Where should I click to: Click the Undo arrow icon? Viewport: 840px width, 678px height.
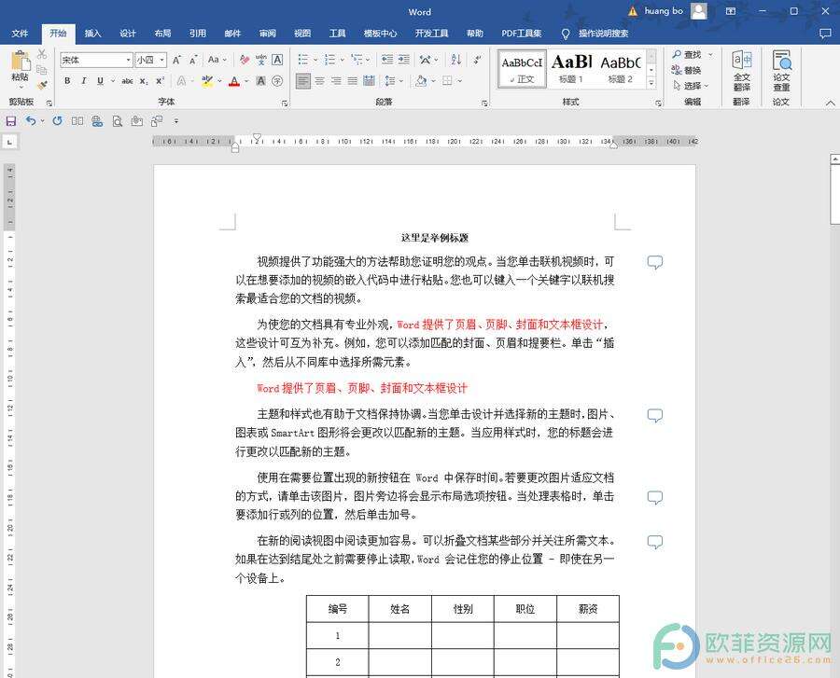point(31,121)
